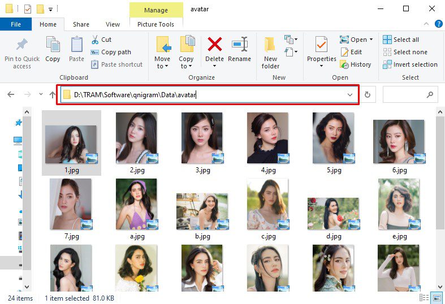Click New folder icon in title bar quick access
The width and height of the screenshot is (445, 304).
(x=40, y=9)
